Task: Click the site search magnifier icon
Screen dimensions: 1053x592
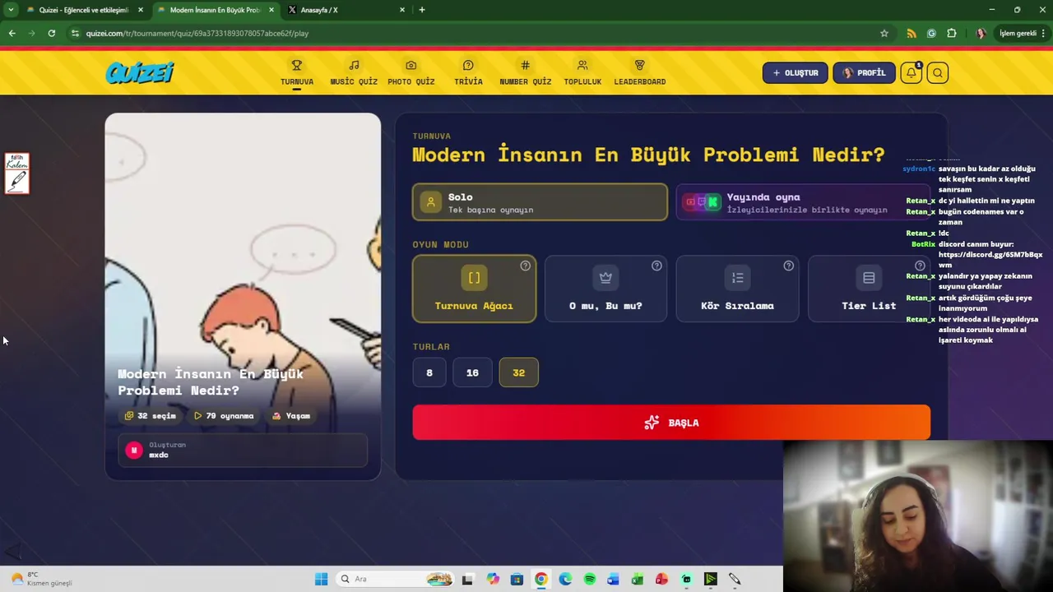Action: pyautogui.click(x=937, y=72)
